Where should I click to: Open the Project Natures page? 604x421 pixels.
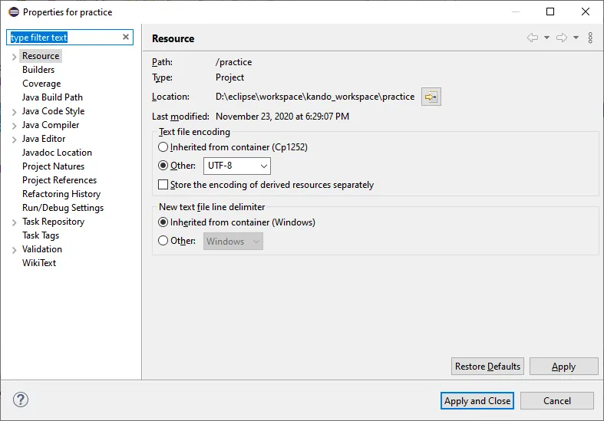pyautogui.click(x=53, y=166)
